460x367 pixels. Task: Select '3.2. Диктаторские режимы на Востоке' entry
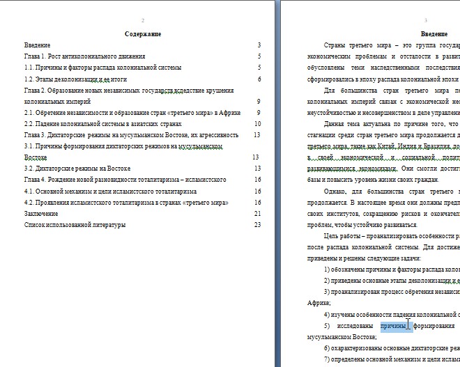coord(77,169)
